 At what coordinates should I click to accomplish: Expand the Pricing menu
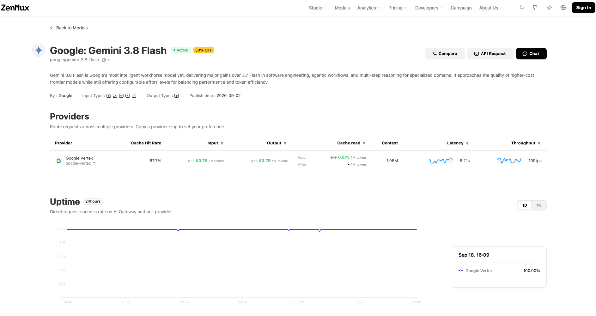click(398, 8)
